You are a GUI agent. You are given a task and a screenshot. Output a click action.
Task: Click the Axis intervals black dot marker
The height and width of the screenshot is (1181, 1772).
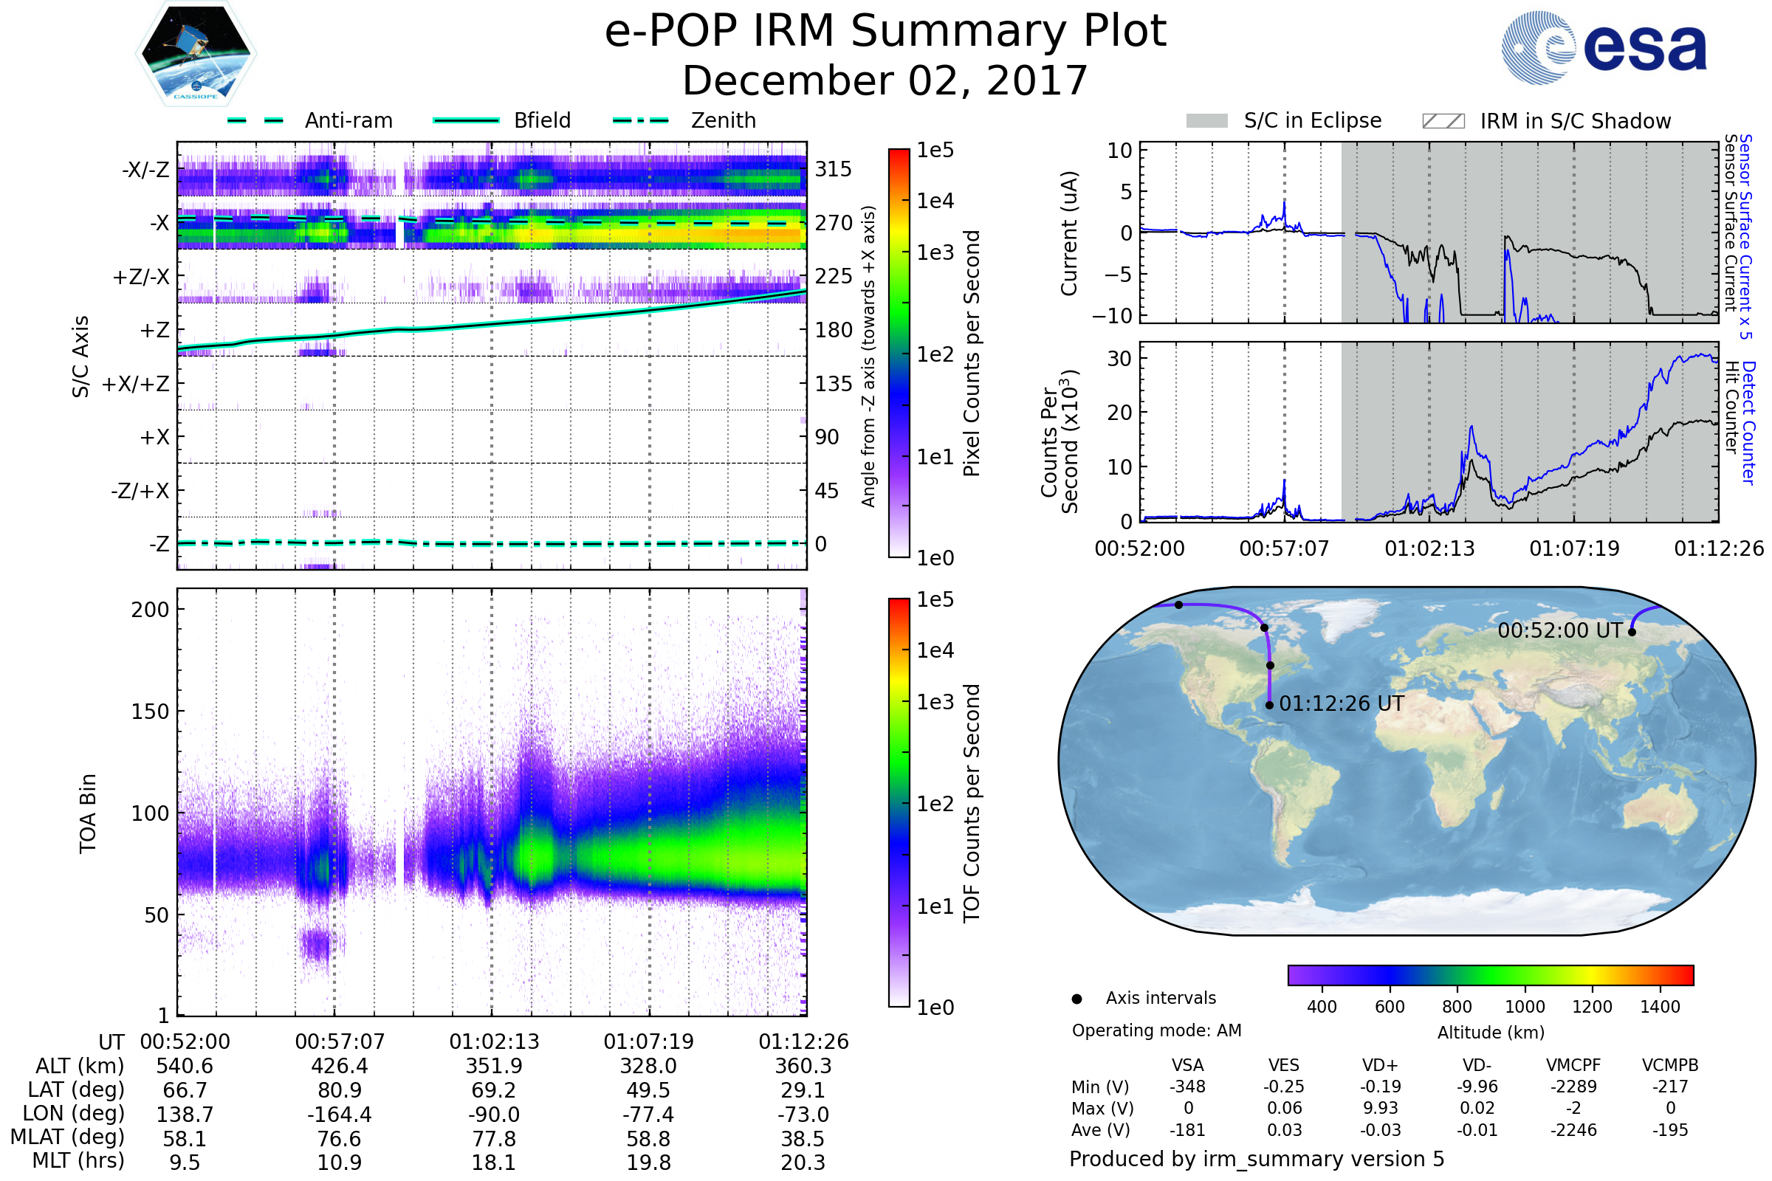[x=1077, y=999]
